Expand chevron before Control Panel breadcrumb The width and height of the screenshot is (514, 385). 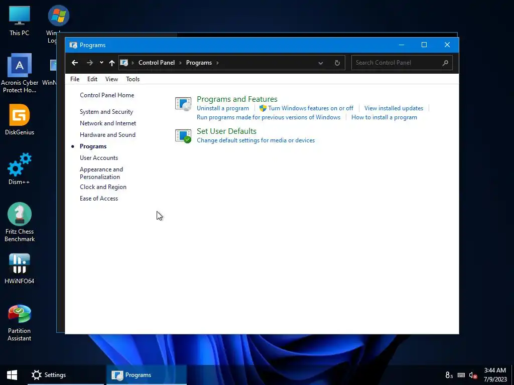(133, 63)
